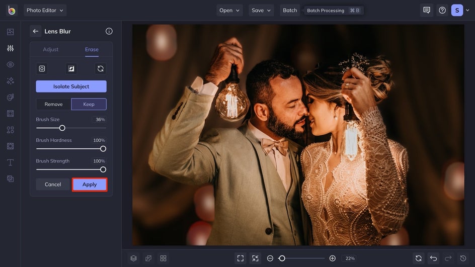475x267 pixels.
Task: Click the Batch button
Action: coord(290,10)
